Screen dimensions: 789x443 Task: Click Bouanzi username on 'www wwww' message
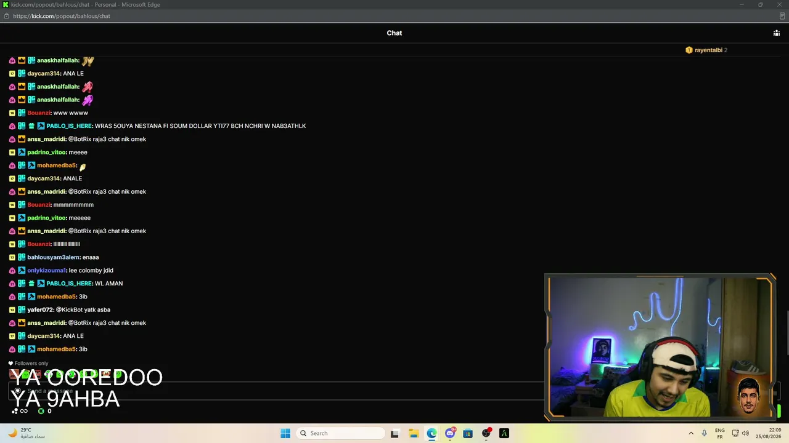[x=39, y=113]
